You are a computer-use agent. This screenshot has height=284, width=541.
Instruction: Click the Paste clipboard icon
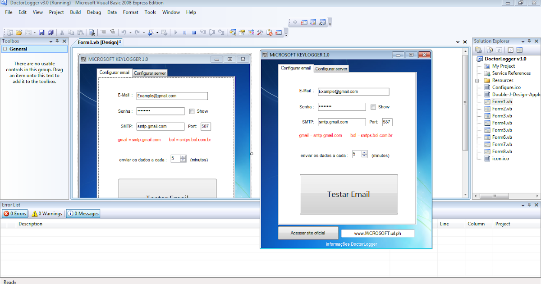pyautogui.click(x=80, y=32)
